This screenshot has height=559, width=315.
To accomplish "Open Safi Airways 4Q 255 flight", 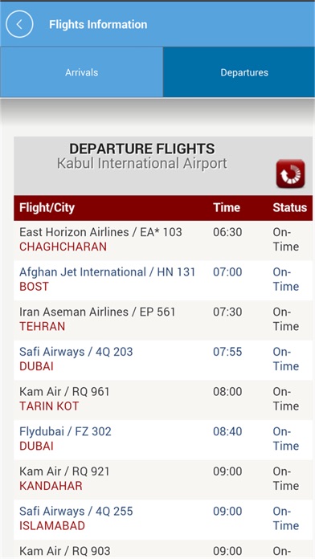I will [x=163, y=520].
